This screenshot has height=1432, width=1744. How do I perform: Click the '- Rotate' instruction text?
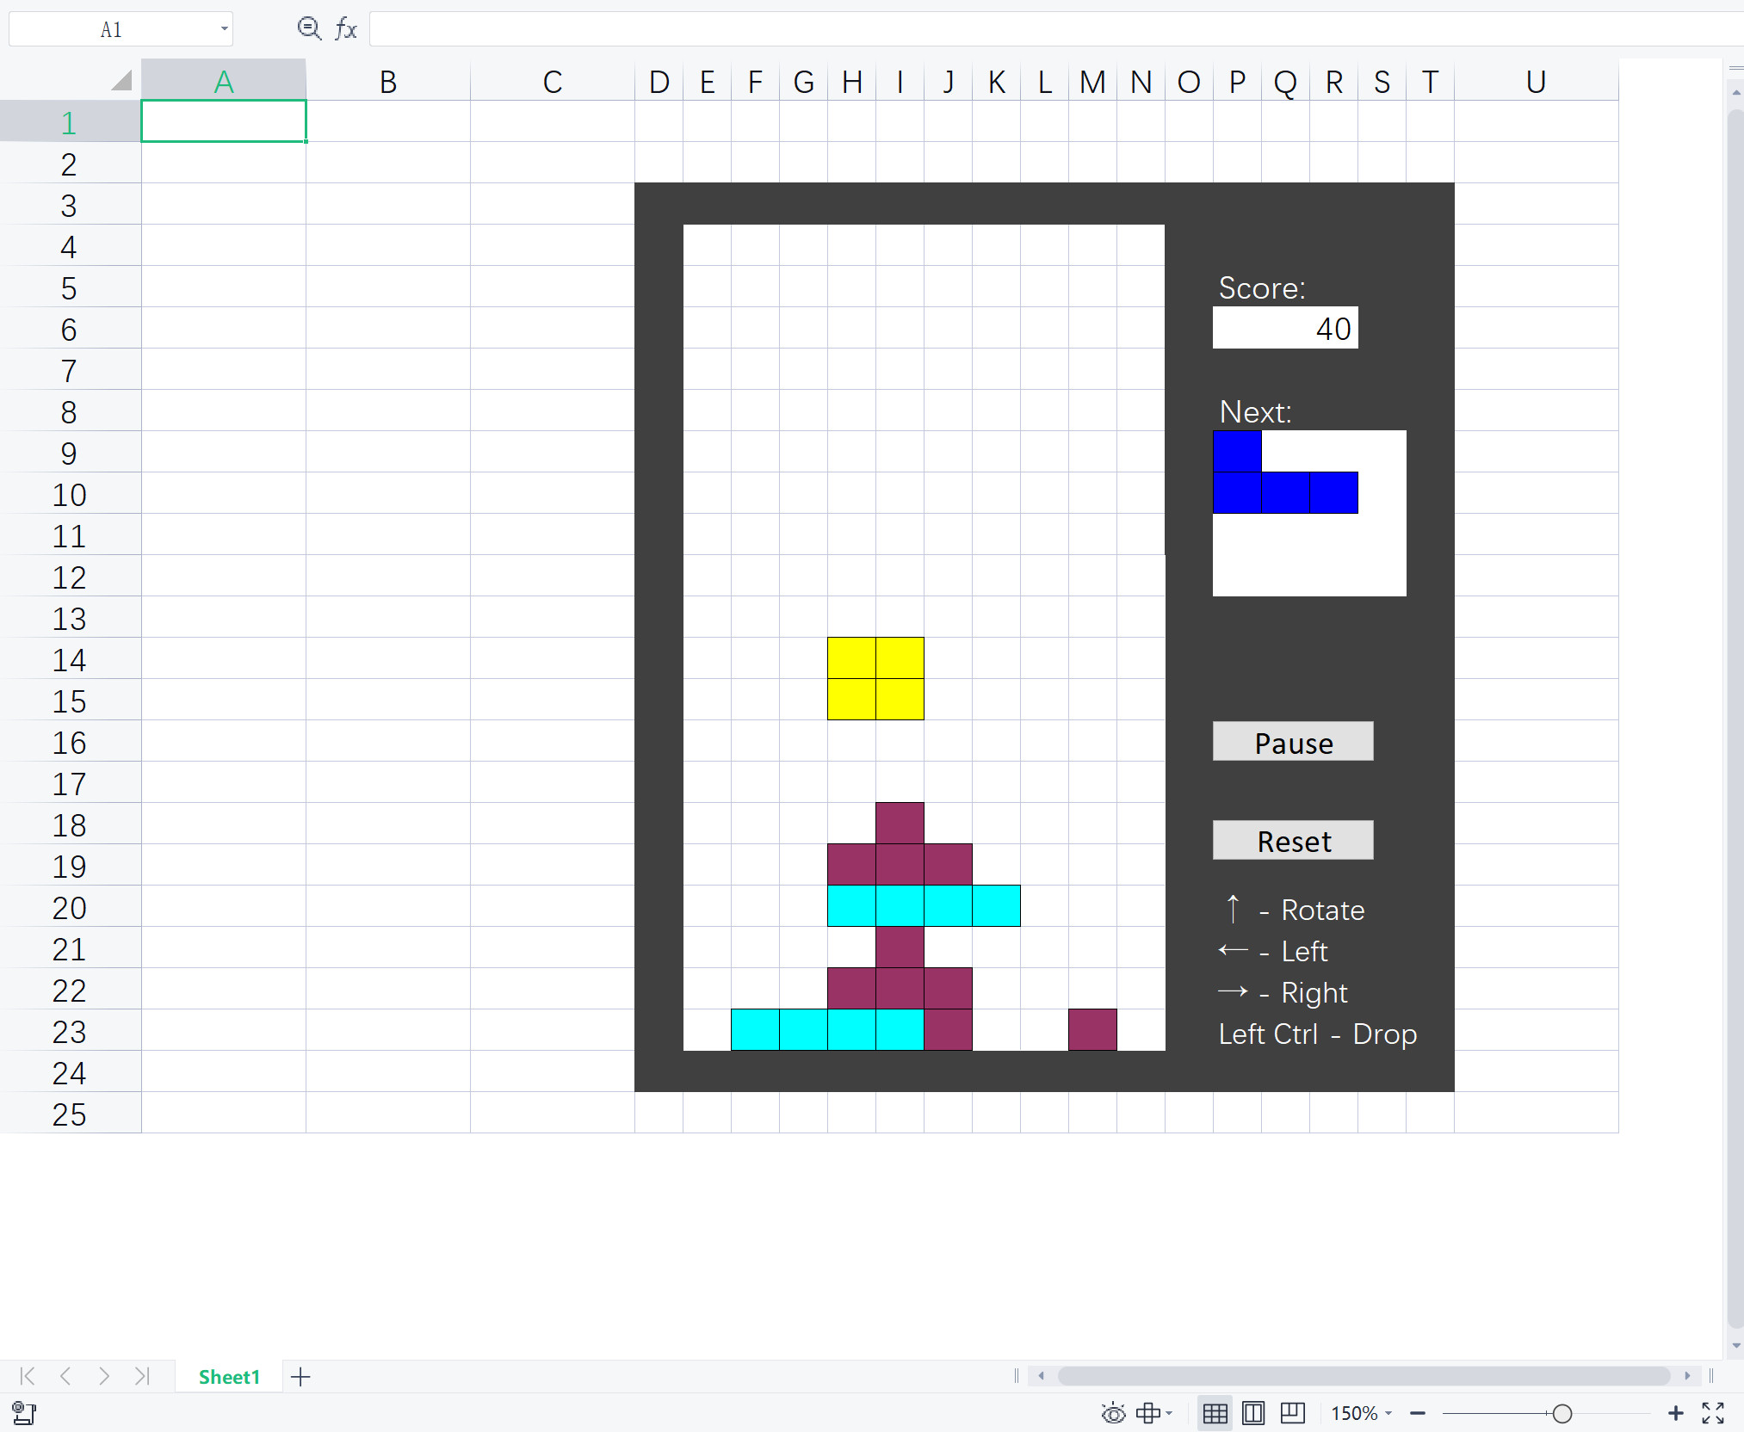point(1312,910)
